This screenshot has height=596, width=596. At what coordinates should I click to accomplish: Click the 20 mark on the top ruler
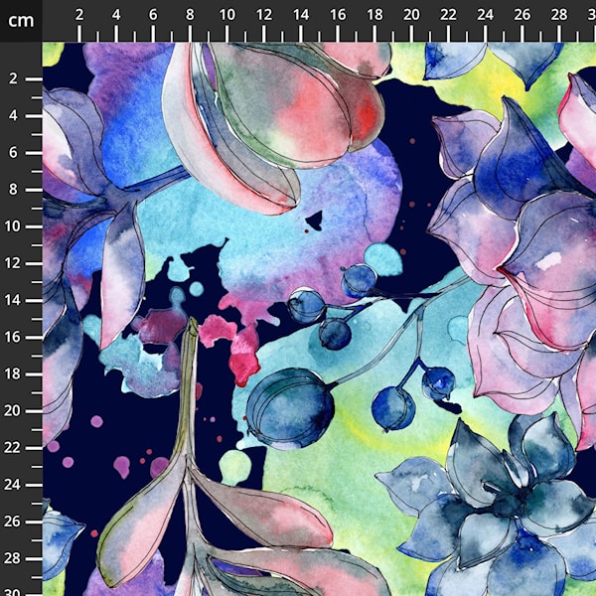click(x=411, y=15)
